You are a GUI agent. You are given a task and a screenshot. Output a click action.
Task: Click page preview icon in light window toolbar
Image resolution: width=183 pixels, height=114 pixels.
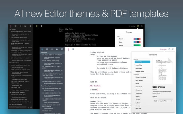tap(73, 49)
